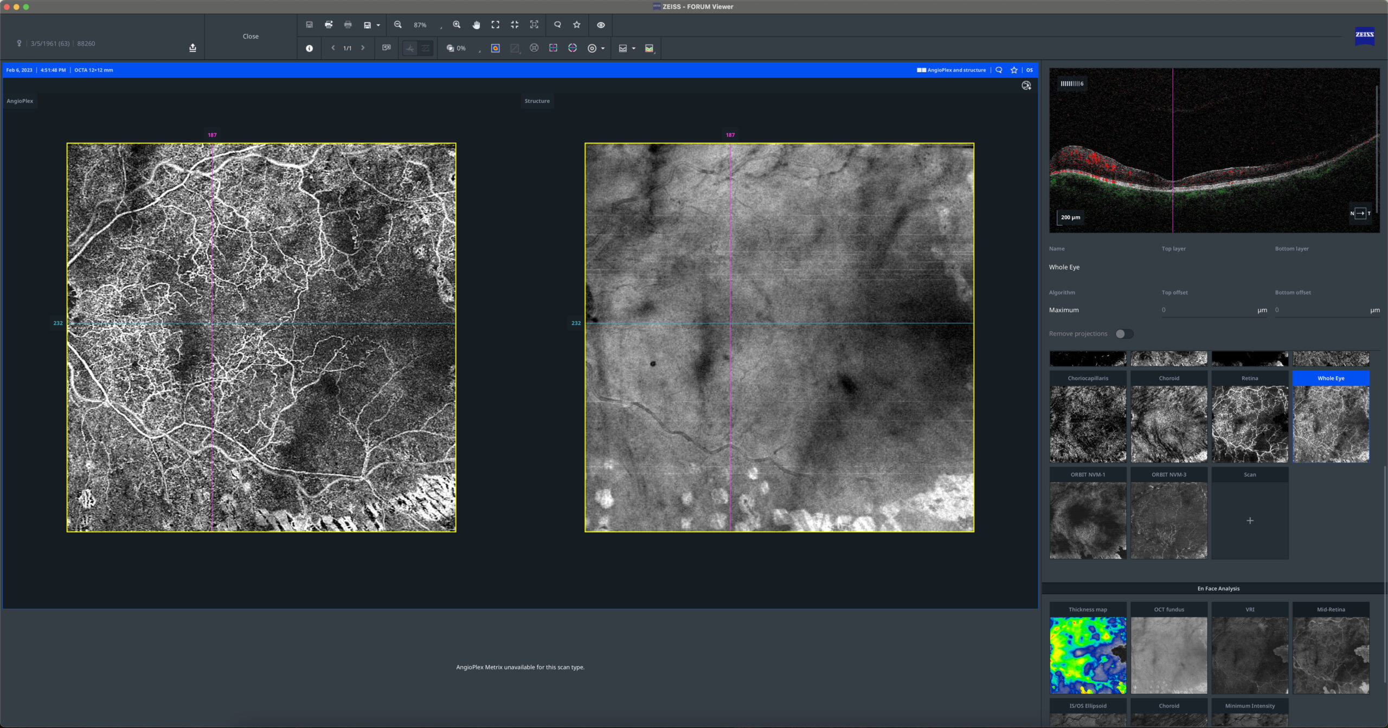Image resolution: width=1388 pixels, height=728 pixels.
Task: Open the OCT fundus thumbnail
Action: (1169, 648)
